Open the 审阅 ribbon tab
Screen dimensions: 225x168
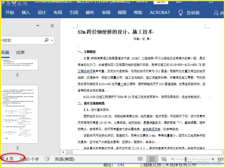coord(106,13)
